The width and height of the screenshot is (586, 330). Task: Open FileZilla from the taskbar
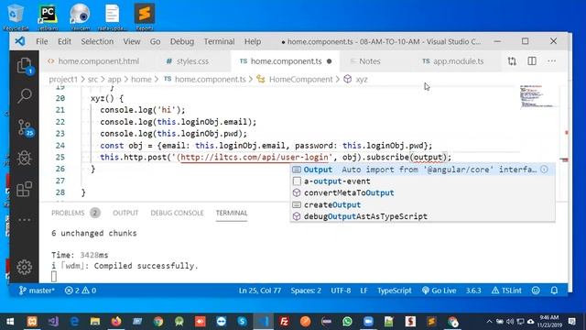pos(285,322)
